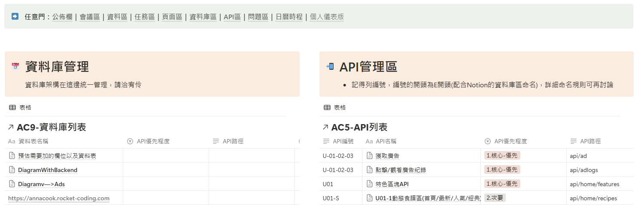Image resolution: width=641 pixels, height=205 pixels.
Task: Open API優先程度 column header in 資料庫列表
Action: coord(153,141)
